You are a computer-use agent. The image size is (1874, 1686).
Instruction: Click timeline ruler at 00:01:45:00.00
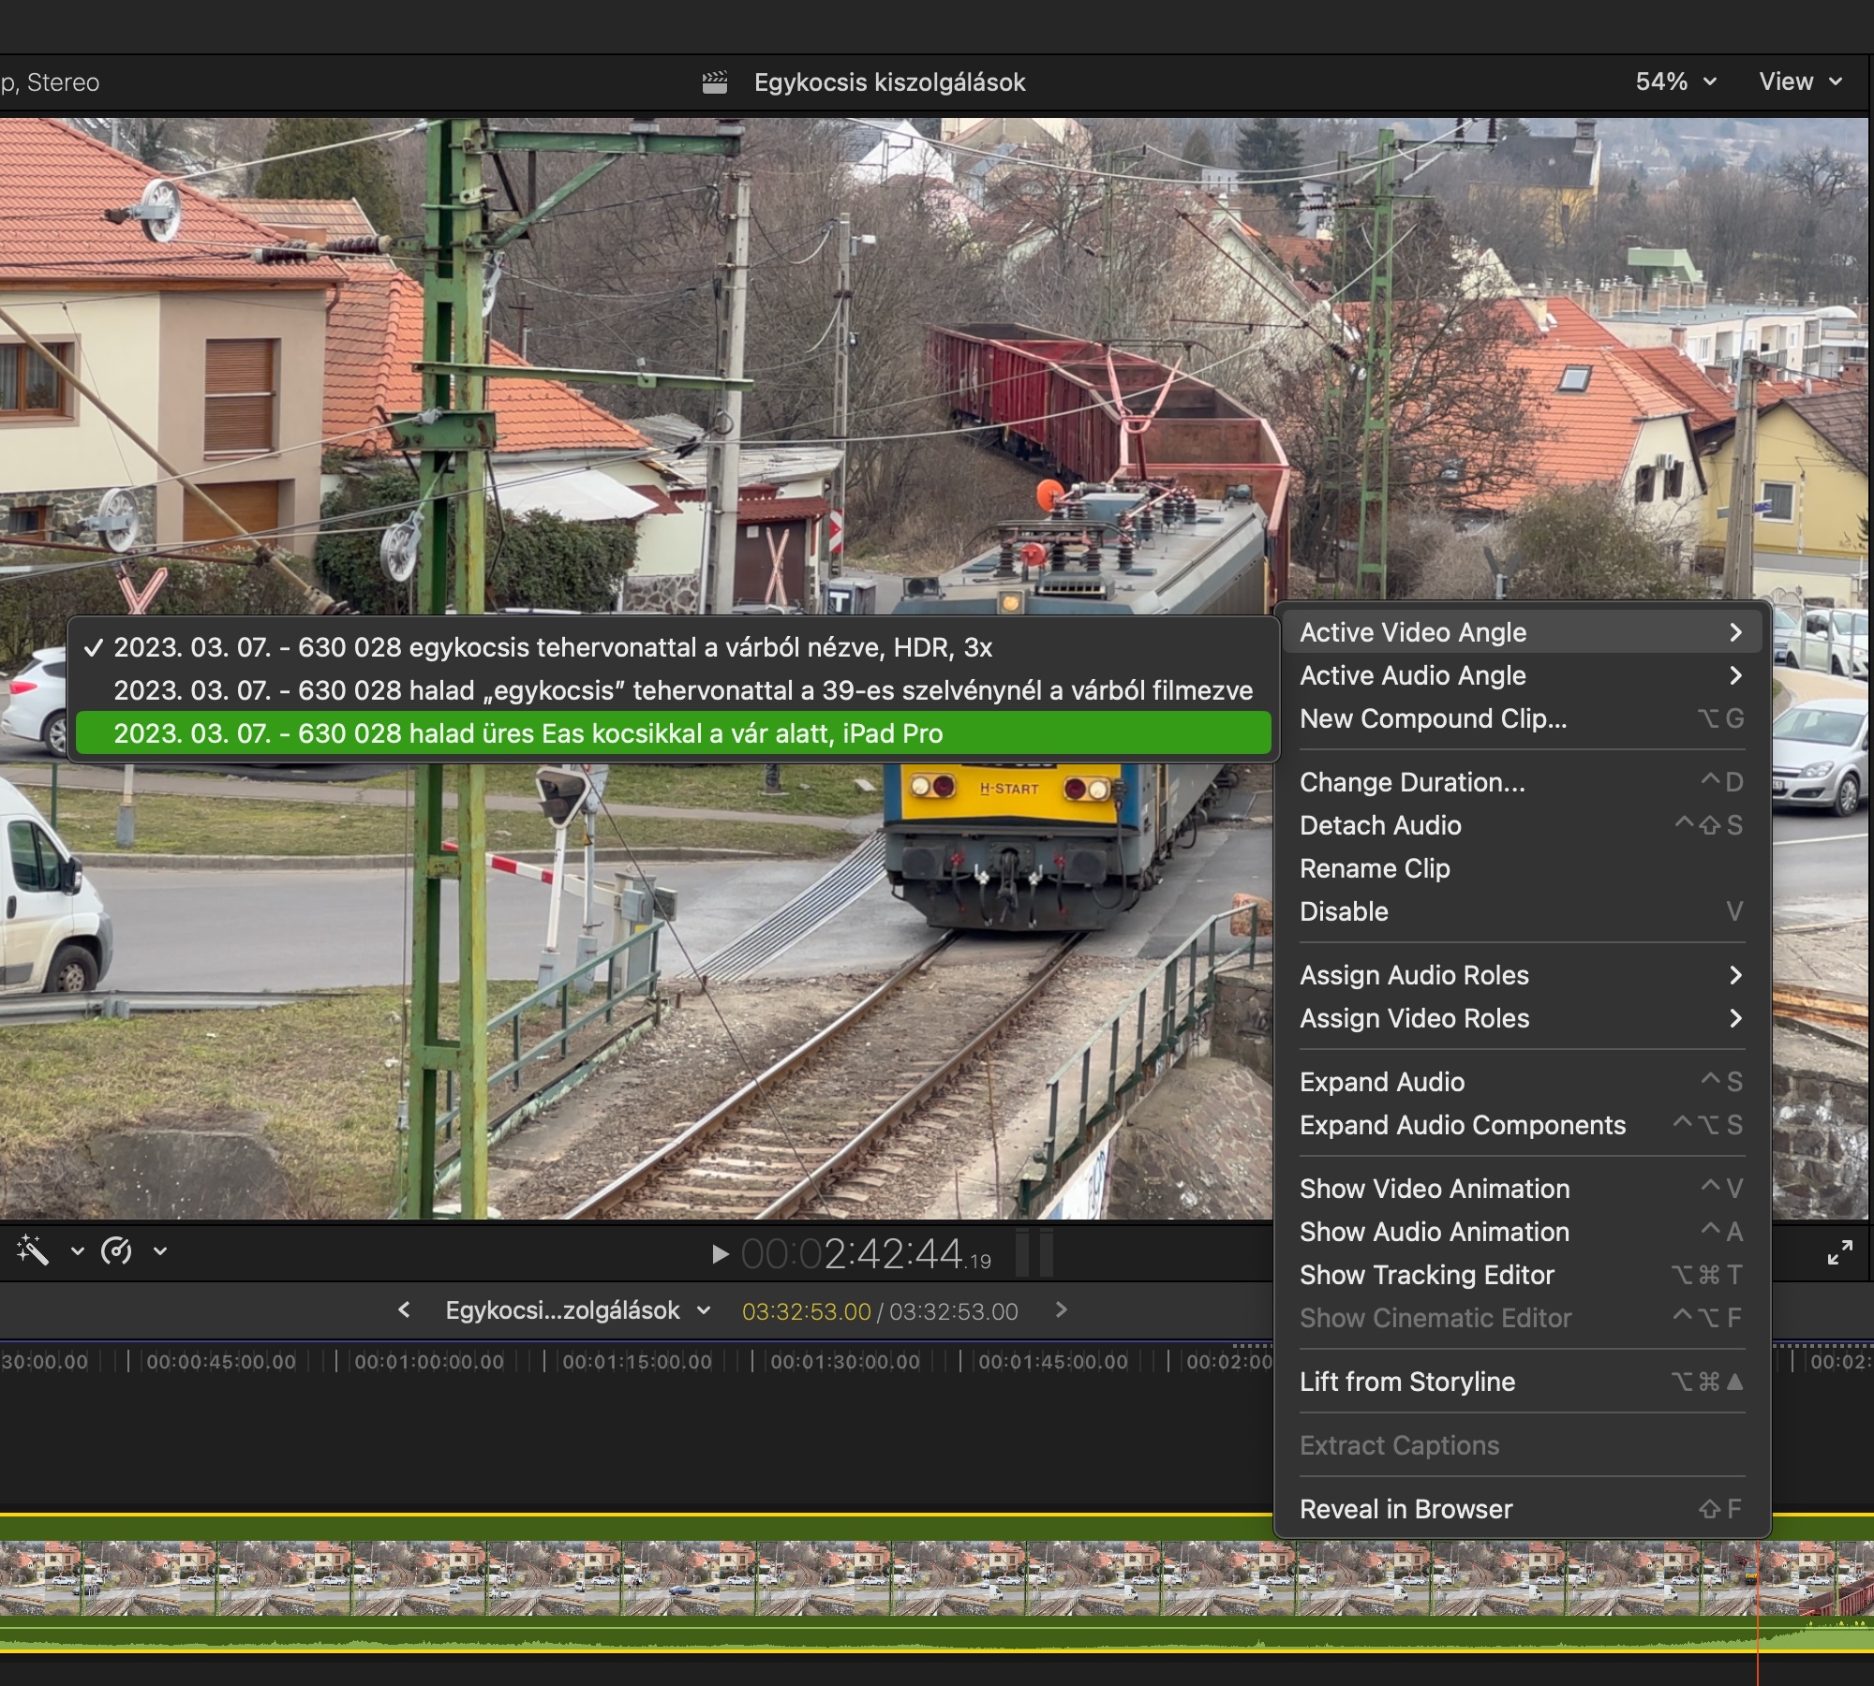coord(1052,1362)
